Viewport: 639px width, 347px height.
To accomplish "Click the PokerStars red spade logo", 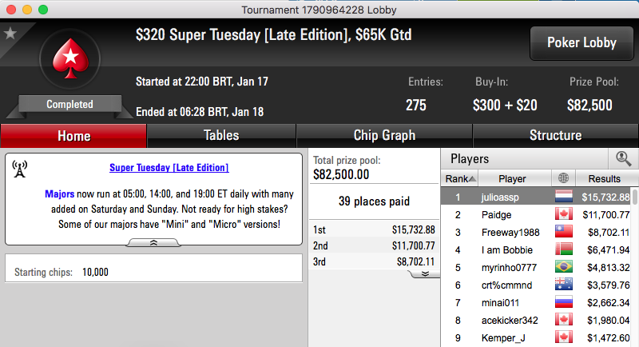I will coord(70,58).
